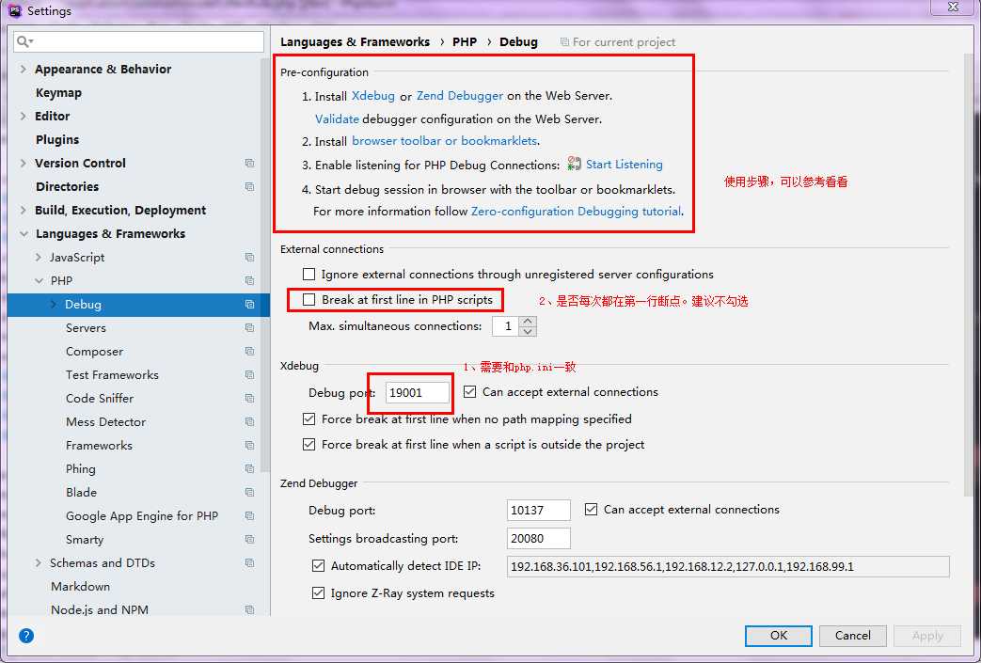Expand Appearance & Behavior section
The width and height of the screenshot is (981, 663).
point(24,69)
